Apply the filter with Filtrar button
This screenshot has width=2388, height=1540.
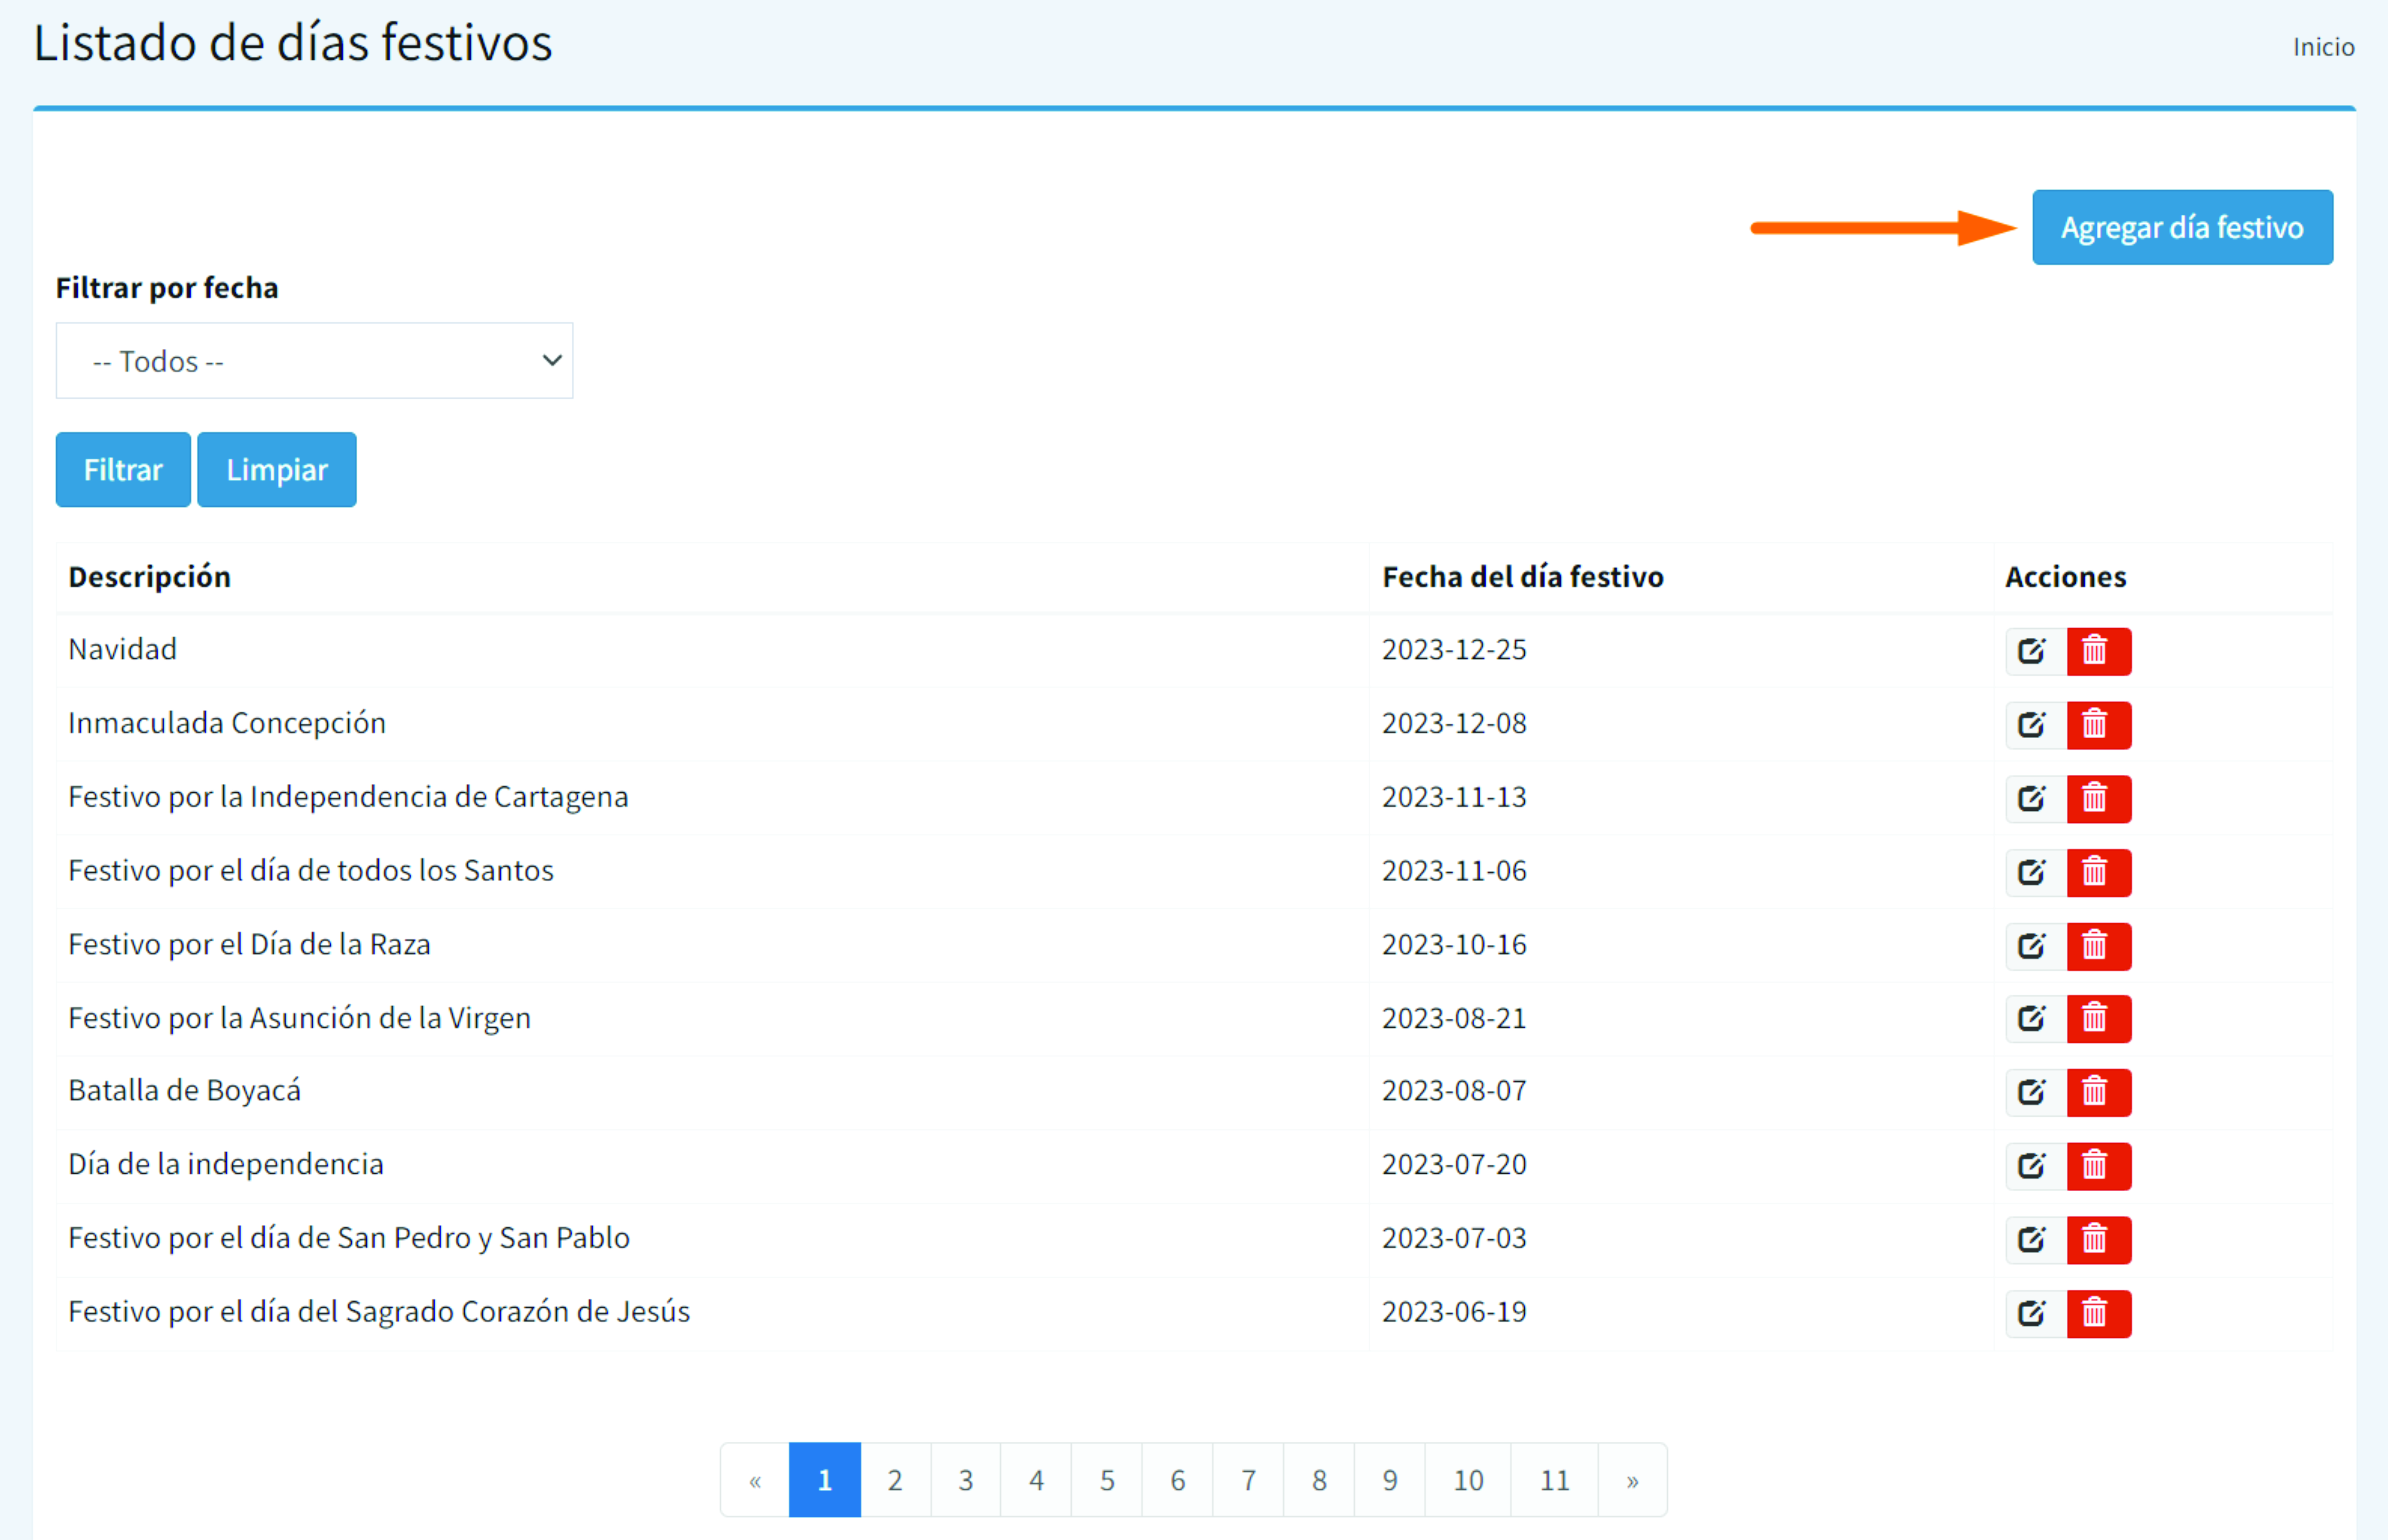pos(123,470)
